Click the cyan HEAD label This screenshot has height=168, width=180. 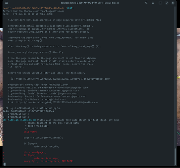point(70,8)
